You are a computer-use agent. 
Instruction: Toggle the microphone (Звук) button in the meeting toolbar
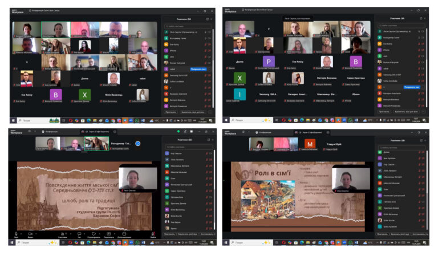(x=15, y=234)
